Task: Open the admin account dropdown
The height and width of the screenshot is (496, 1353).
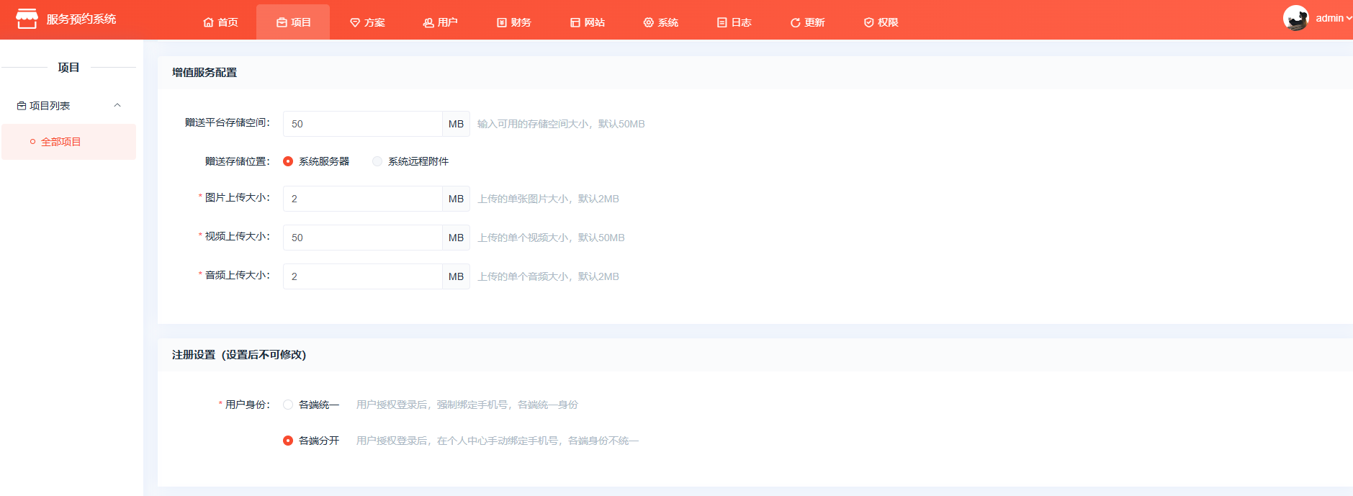Action: (1333, 19)
